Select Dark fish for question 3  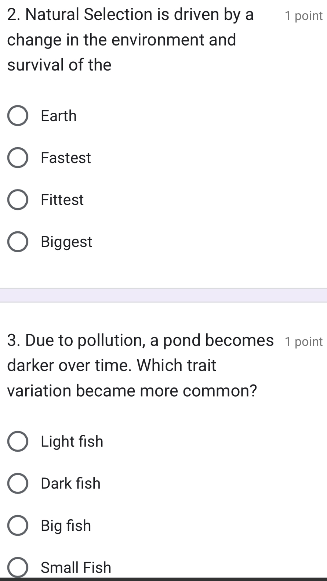pos(17,483)
